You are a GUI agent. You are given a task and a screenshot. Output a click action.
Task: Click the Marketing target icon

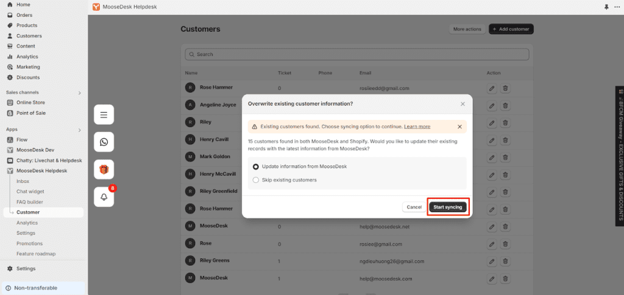pos(10,67)
